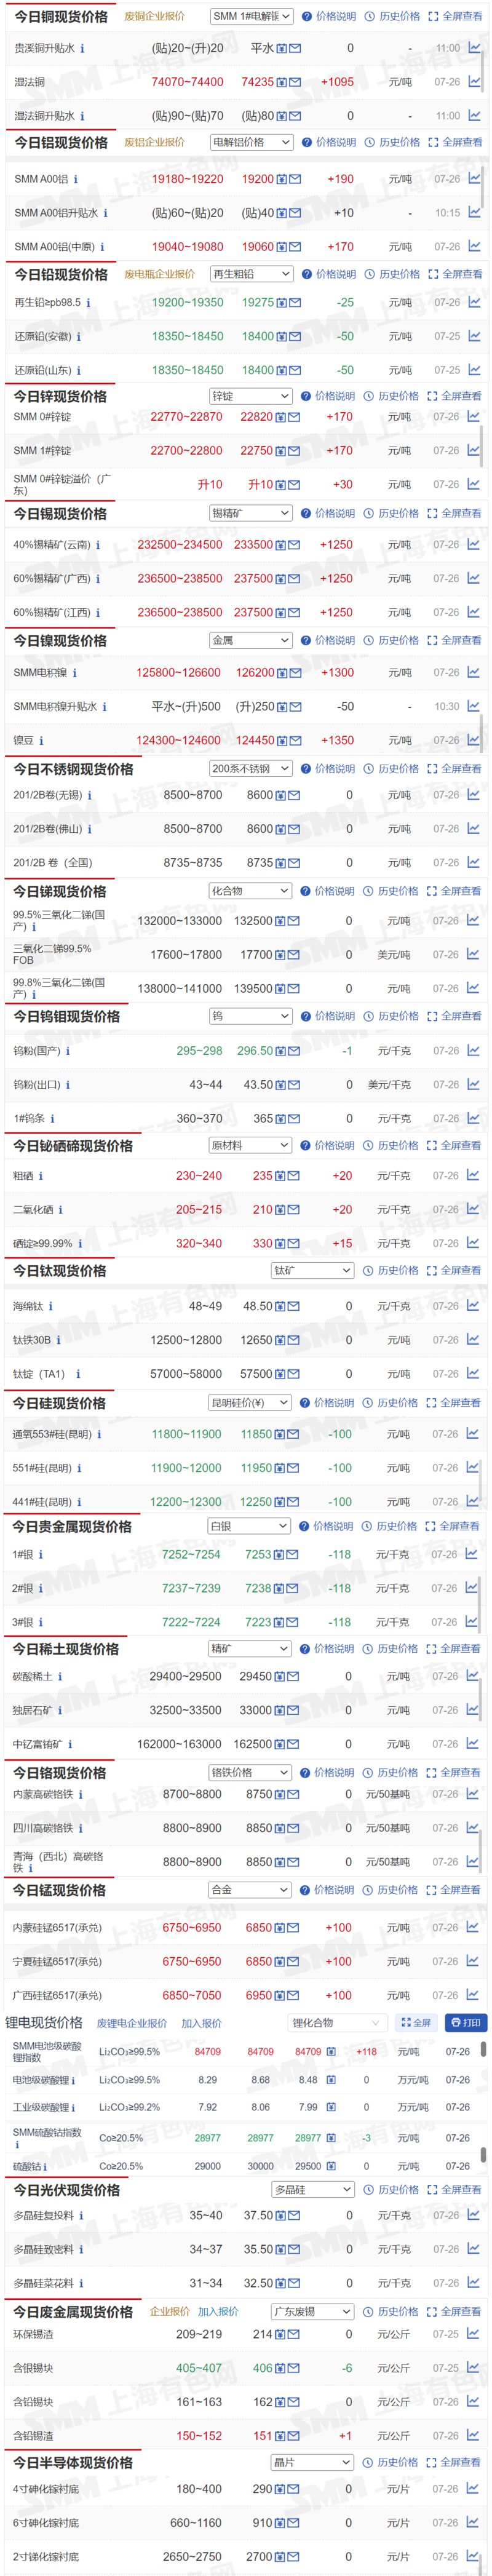492x2576 pixels.
Task: Click the 2寸锑化镓衬底 row name
Action: [x=46, y=2557]
